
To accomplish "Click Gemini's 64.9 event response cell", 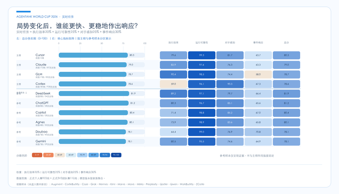I will (258, 142).
